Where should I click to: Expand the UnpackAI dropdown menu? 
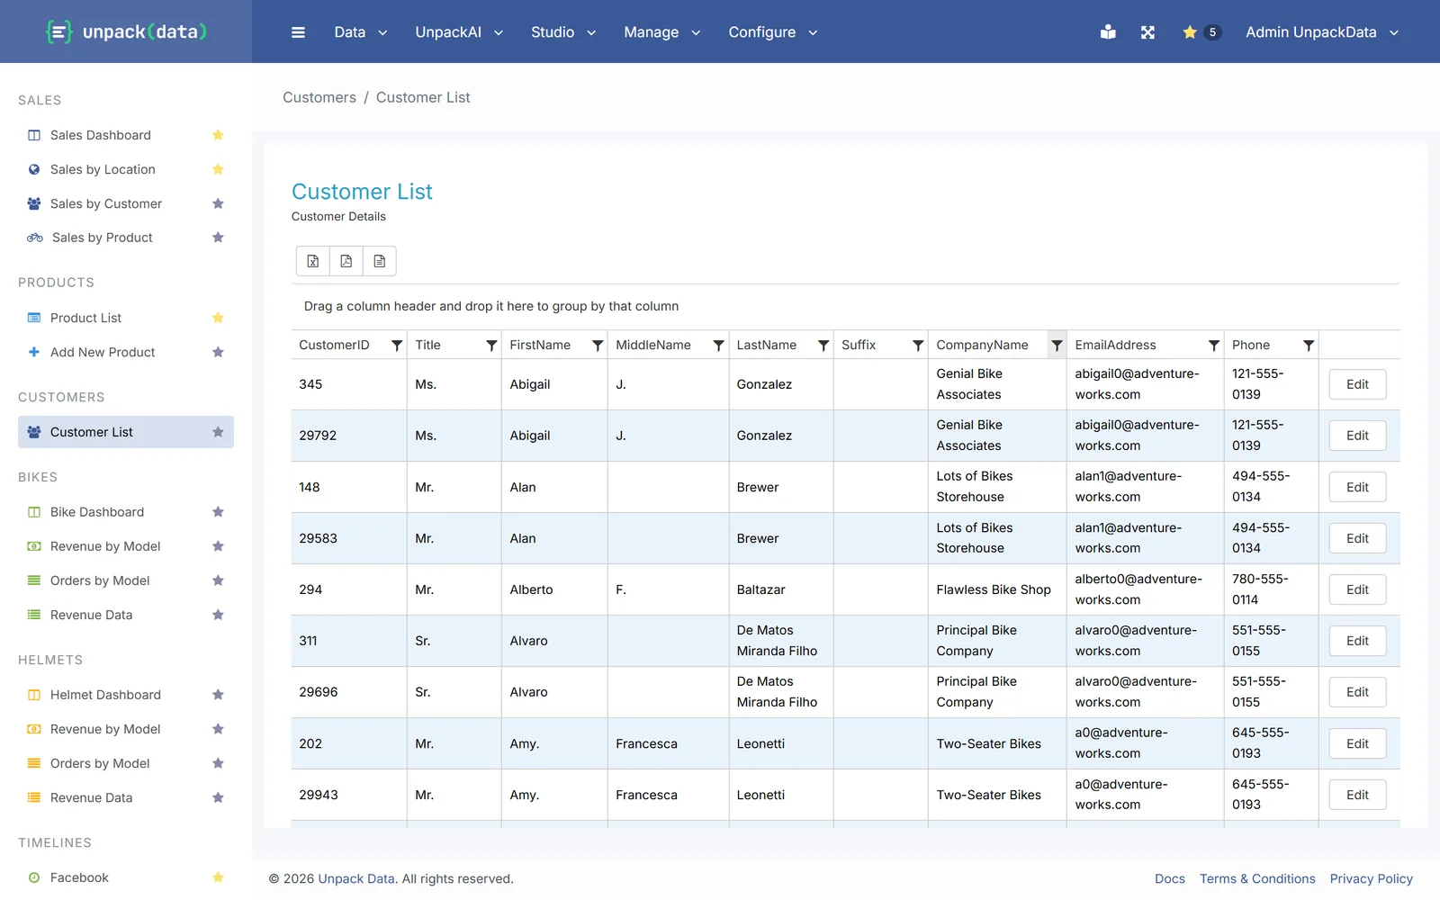pyautogui.click(x=459, y=32)
